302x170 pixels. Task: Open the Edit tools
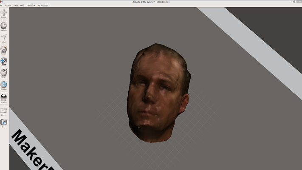point(4,74)
